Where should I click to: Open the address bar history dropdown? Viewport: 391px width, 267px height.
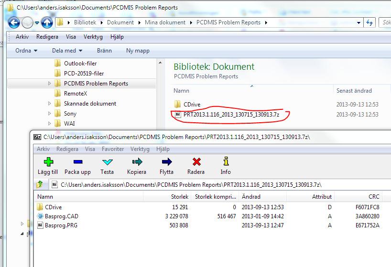(x=358, y=22)
